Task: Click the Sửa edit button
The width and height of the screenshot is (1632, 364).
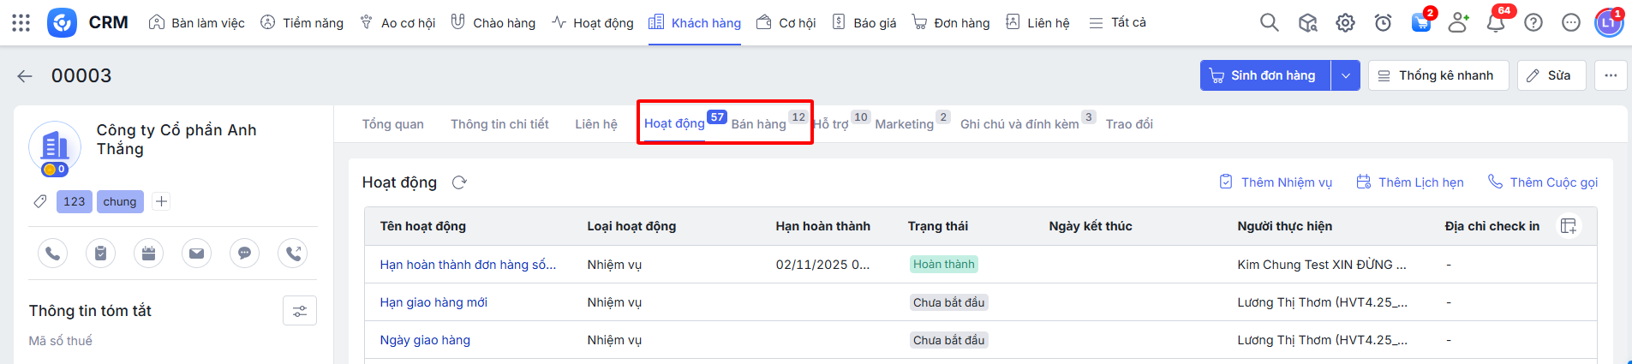Action: 1551,76
